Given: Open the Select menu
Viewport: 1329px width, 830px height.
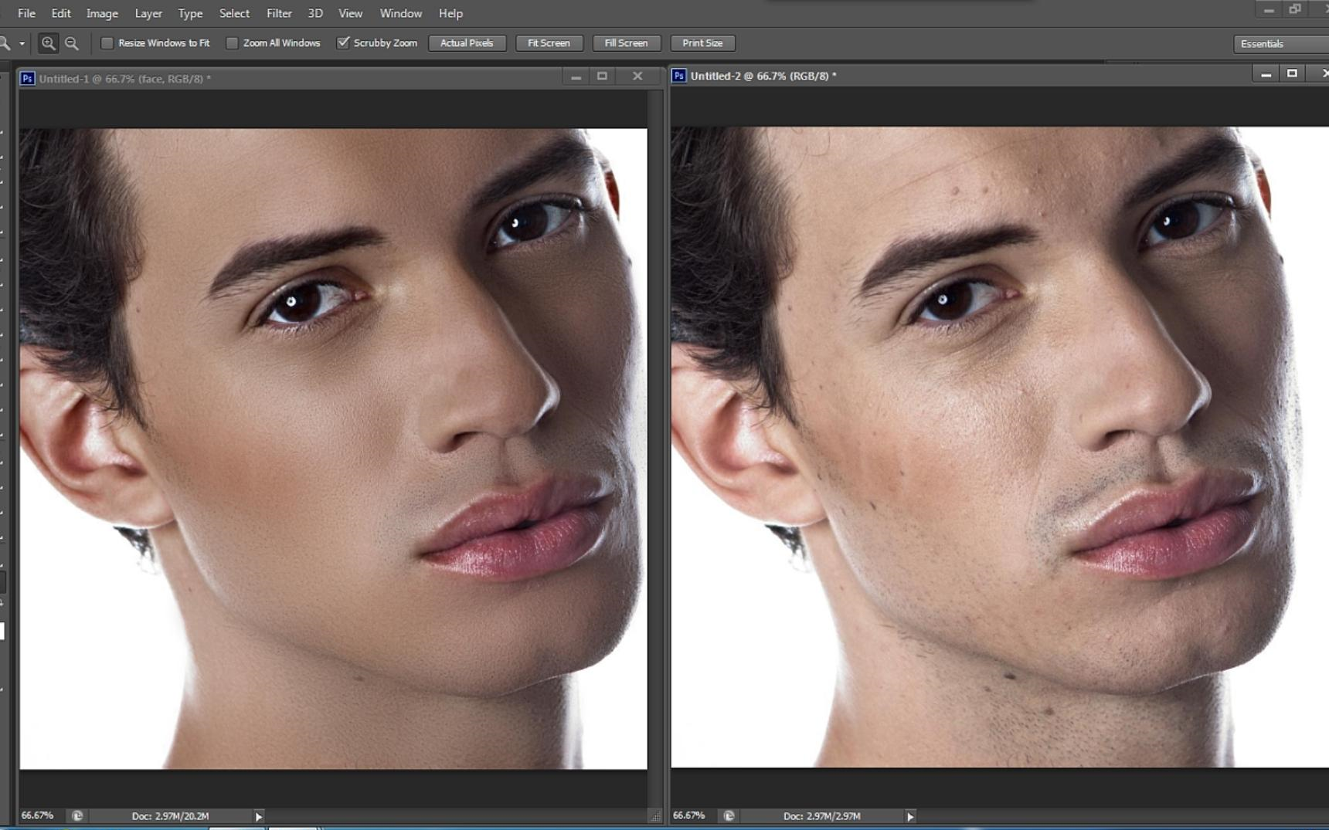Looking at the screenshot, I should (234, 13).
